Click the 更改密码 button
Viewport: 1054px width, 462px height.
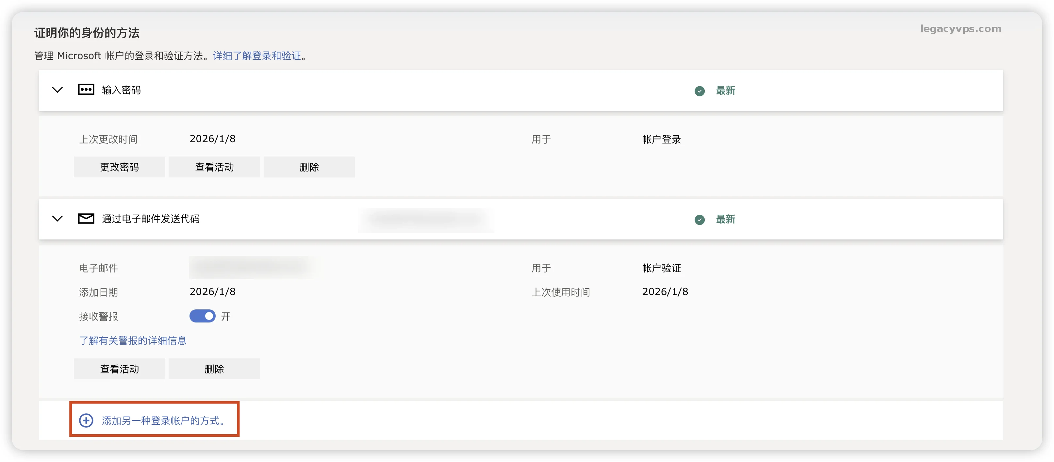(119, 167)
